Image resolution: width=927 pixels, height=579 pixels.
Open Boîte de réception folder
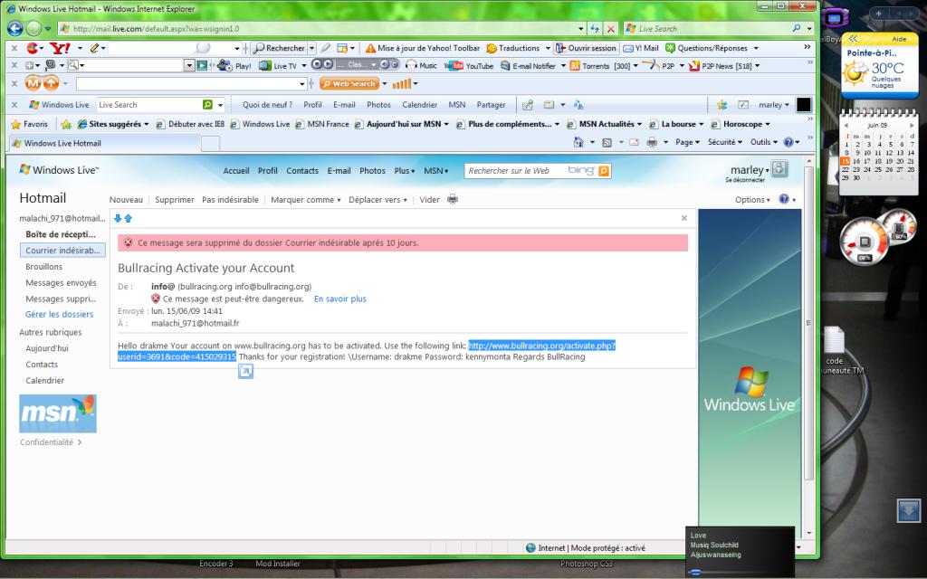61,234
